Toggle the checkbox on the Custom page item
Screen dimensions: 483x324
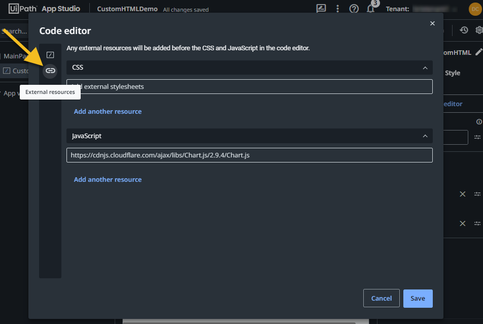pos(7,71)
